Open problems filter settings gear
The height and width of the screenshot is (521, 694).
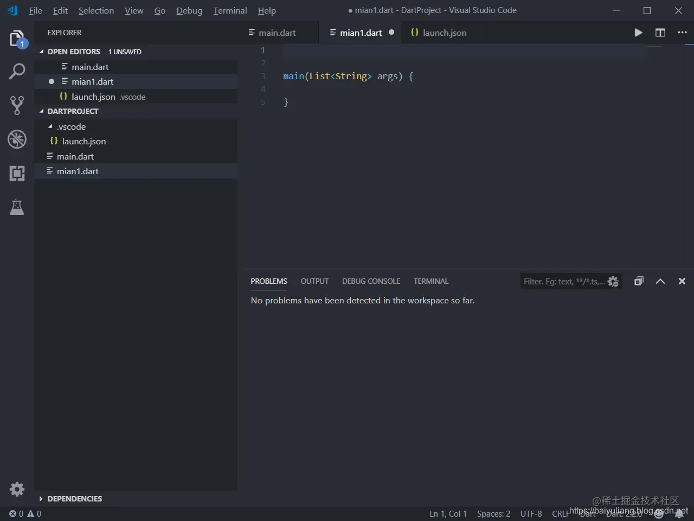pos(613,281)
